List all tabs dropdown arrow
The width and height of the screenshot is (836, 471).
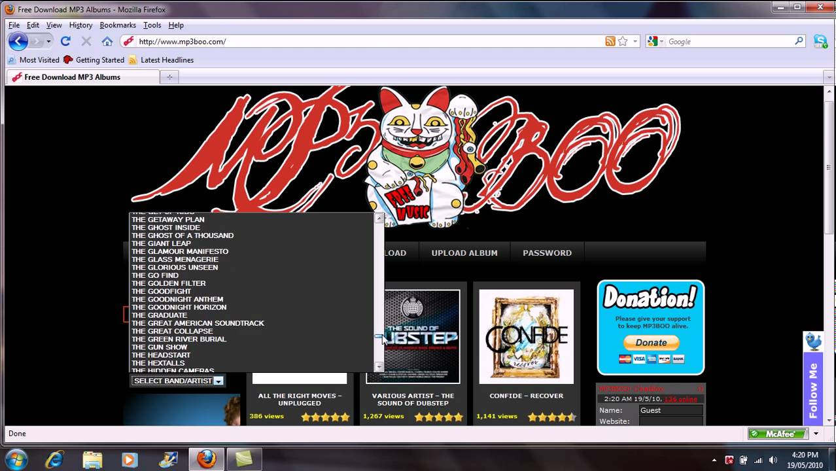click(x=829, y=77)
